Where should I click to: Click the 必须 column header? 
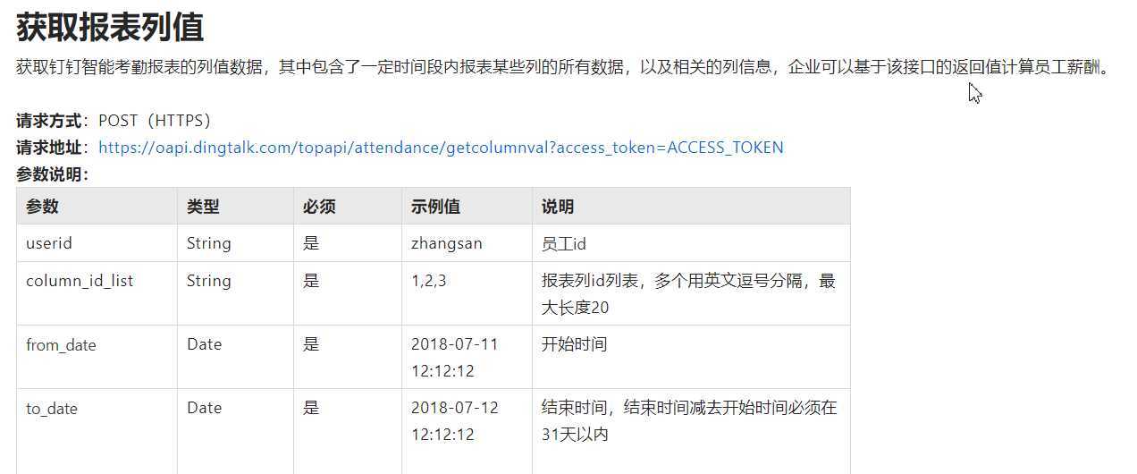(x=319, y=207)
